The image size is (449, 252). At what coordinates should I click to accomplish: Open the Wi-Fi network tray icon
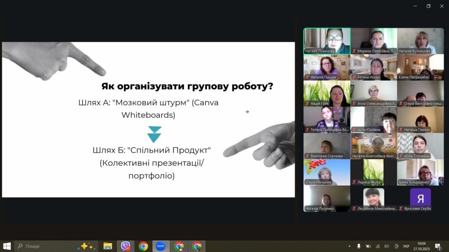point(378,246)
